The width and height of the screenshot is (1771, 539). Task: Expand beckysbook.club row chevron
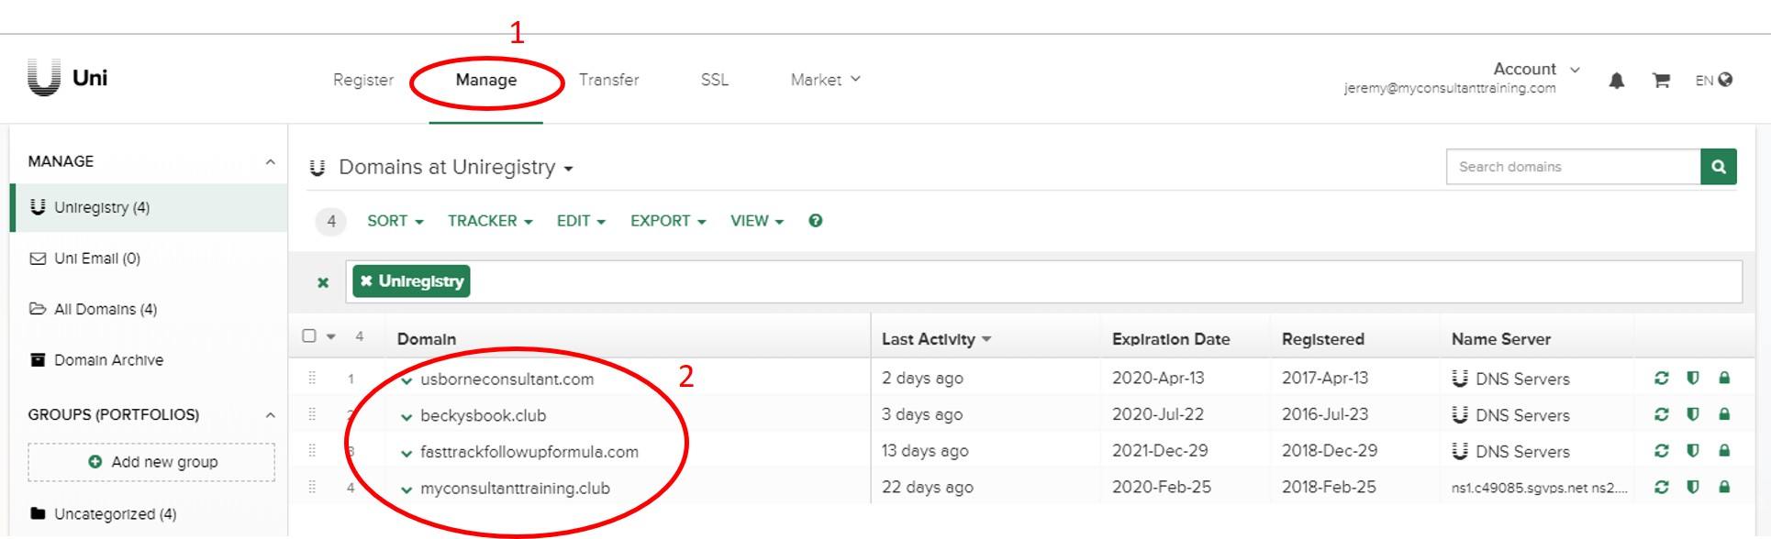pos(407,417)
